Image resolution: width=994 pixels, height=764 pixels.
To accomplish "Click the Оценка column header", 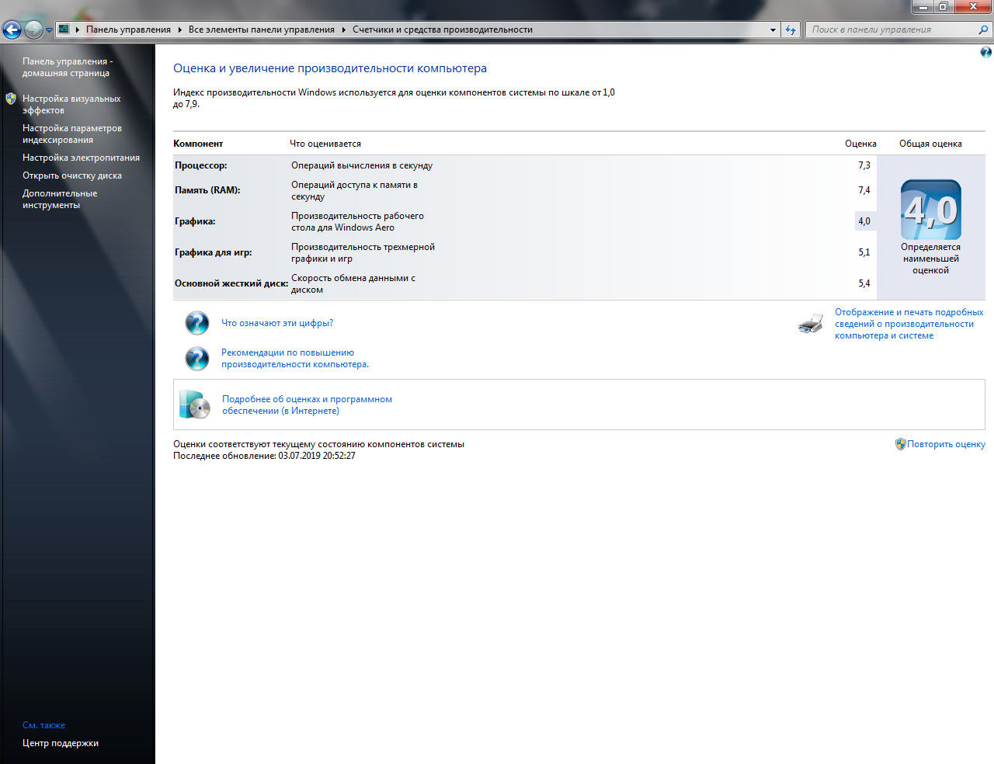I will [x=860, y=144].
